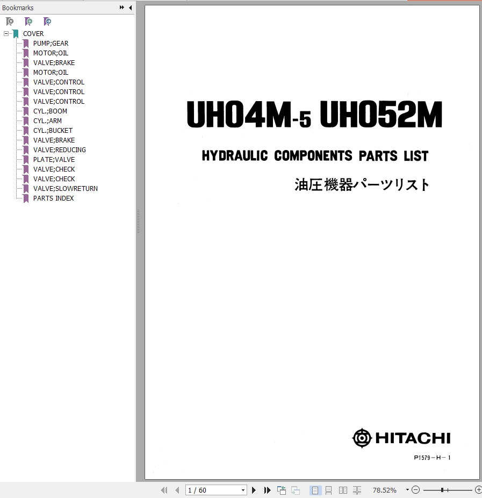Go to the PLATE;VALVE bookmark
Screen dimensions: 482x498
[x=54, y=159]
